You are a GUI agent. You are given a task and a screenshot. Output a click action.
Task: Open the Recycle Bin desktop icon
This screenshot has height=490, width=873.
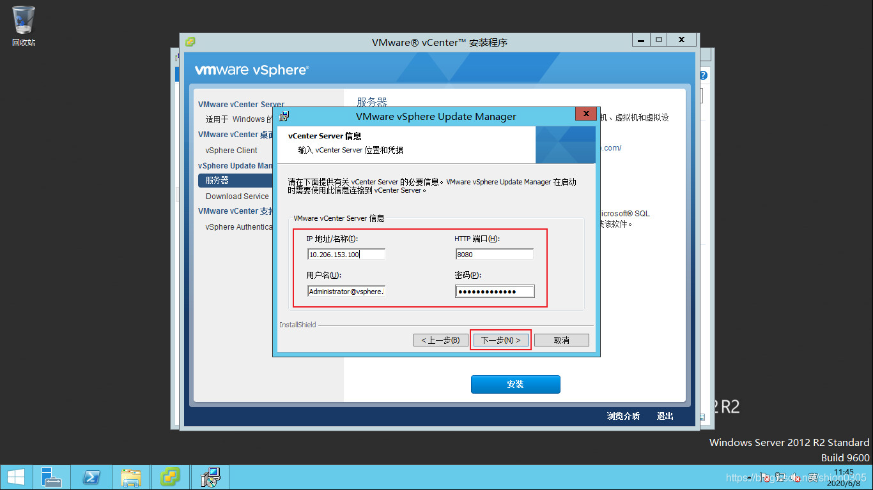click(24, 26)
